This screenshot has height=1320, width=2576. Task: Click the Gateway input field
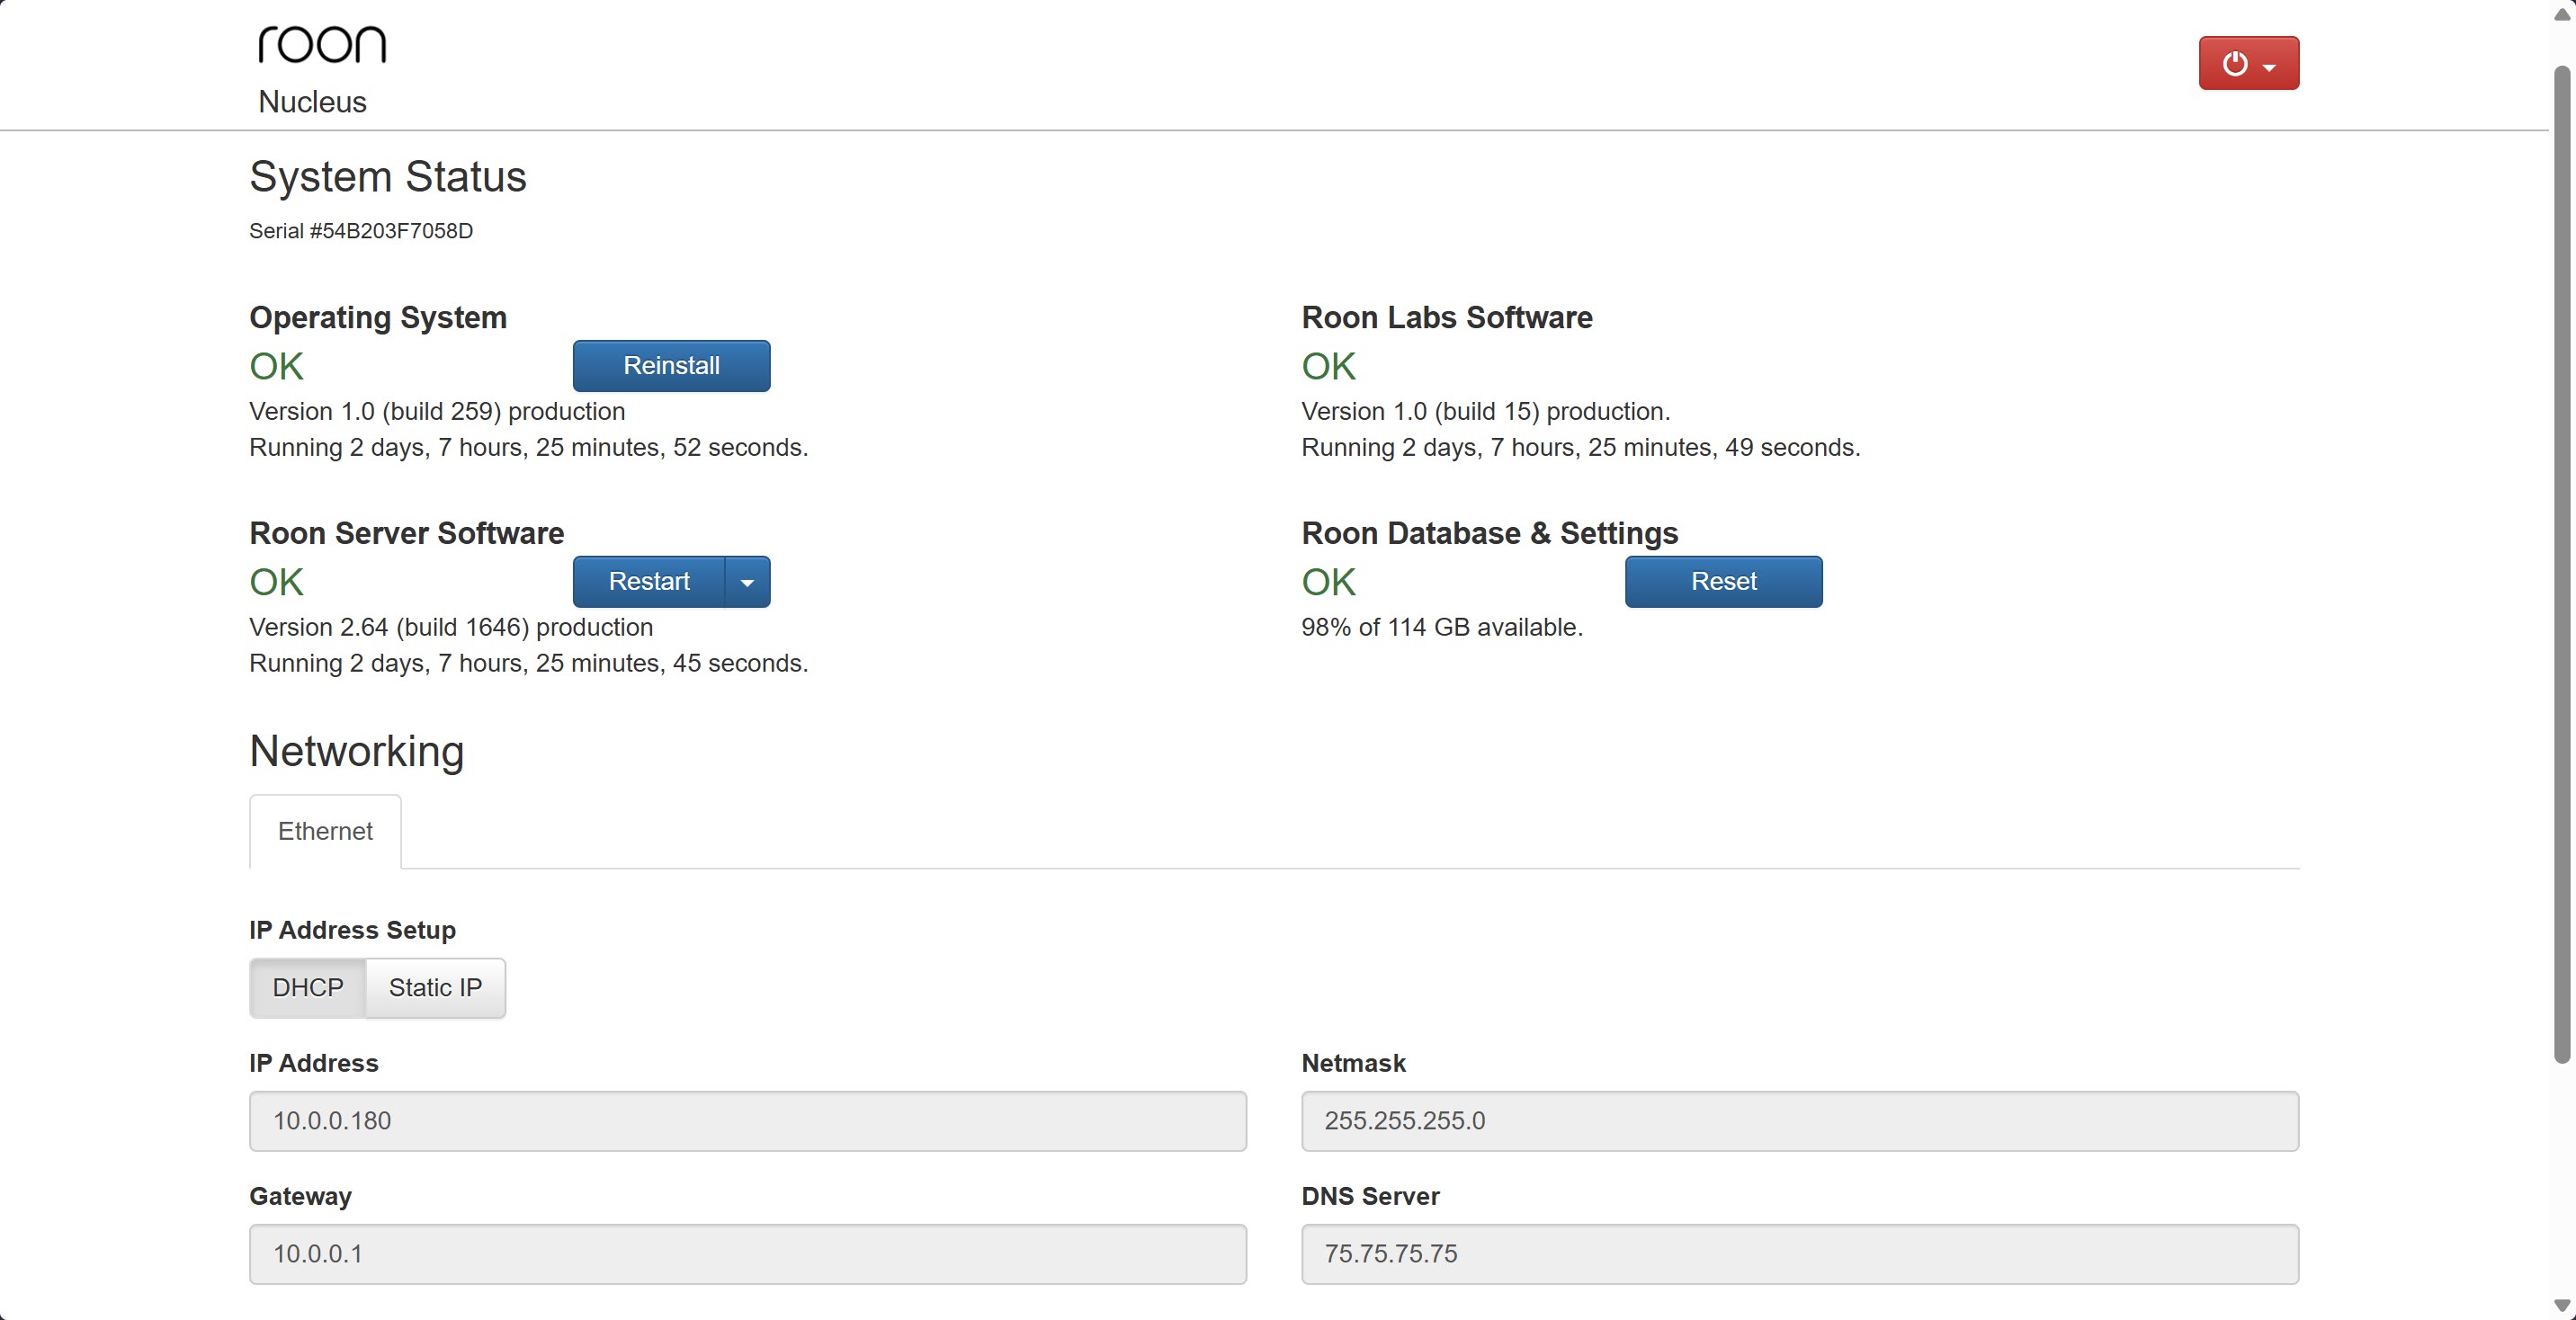[x=747, y=1254]
